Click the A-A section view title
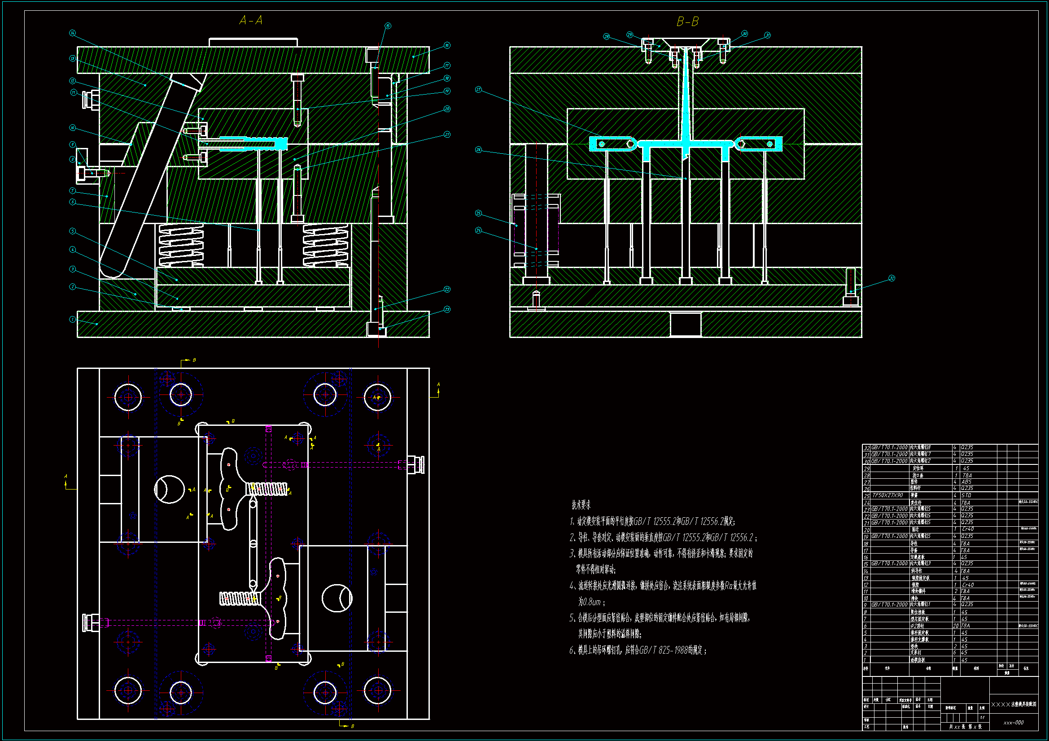This screenshot has height=741, width=1049. tap(251, 20)
